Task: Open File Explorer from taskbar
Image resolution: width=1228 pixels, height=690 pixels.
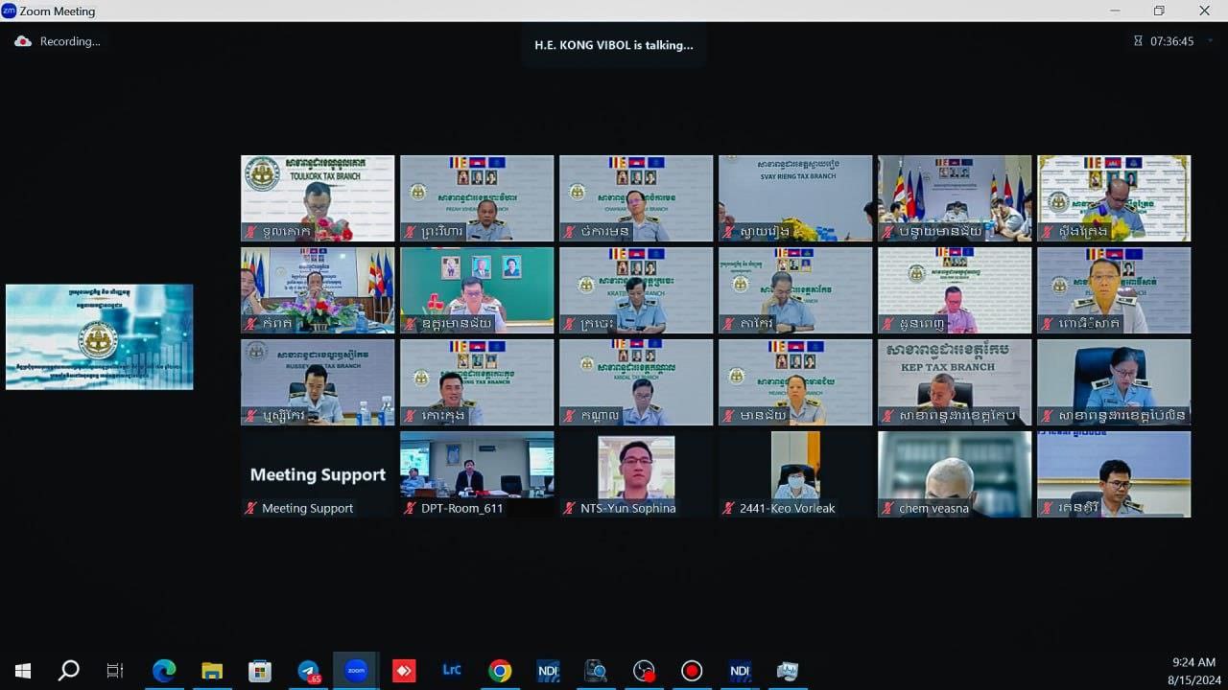Action: pyautogui.click(x=212, y=671)
